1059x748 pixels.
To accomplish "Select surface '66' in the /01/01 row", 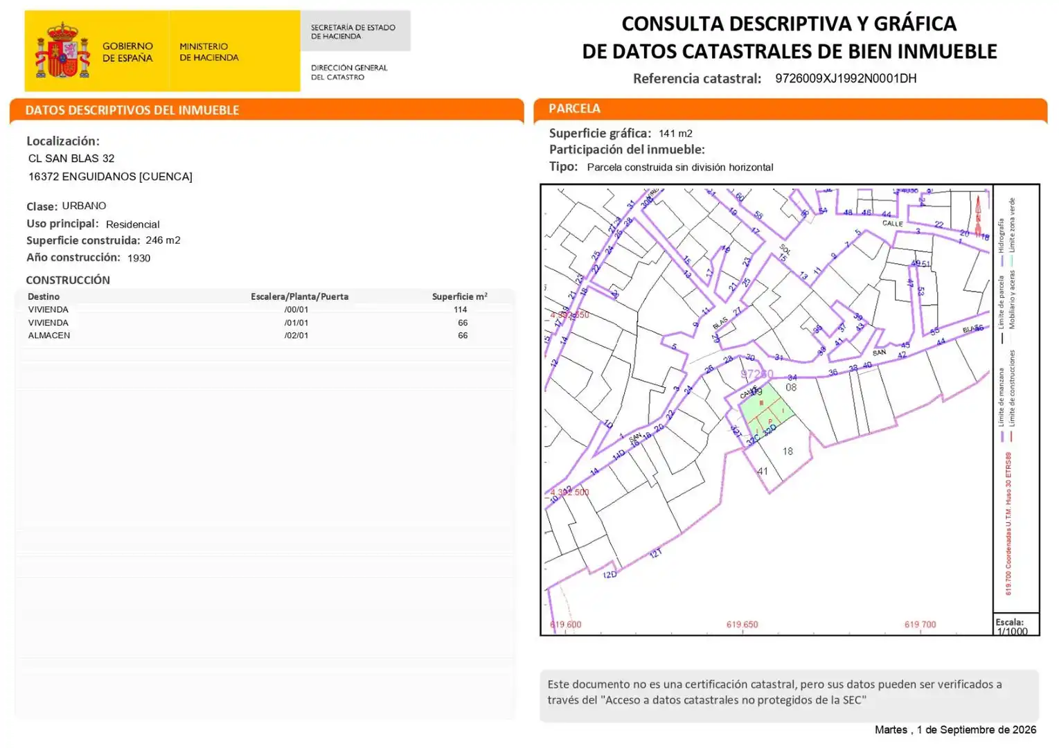I will [x=463, y=323].
